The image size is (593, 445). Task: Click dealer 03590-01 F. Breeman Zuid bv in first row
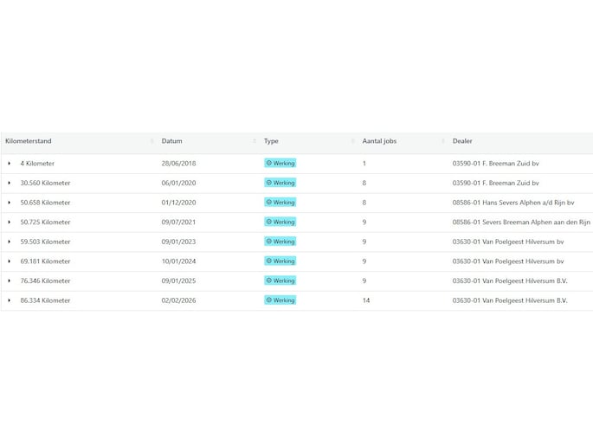click(495, 164)
